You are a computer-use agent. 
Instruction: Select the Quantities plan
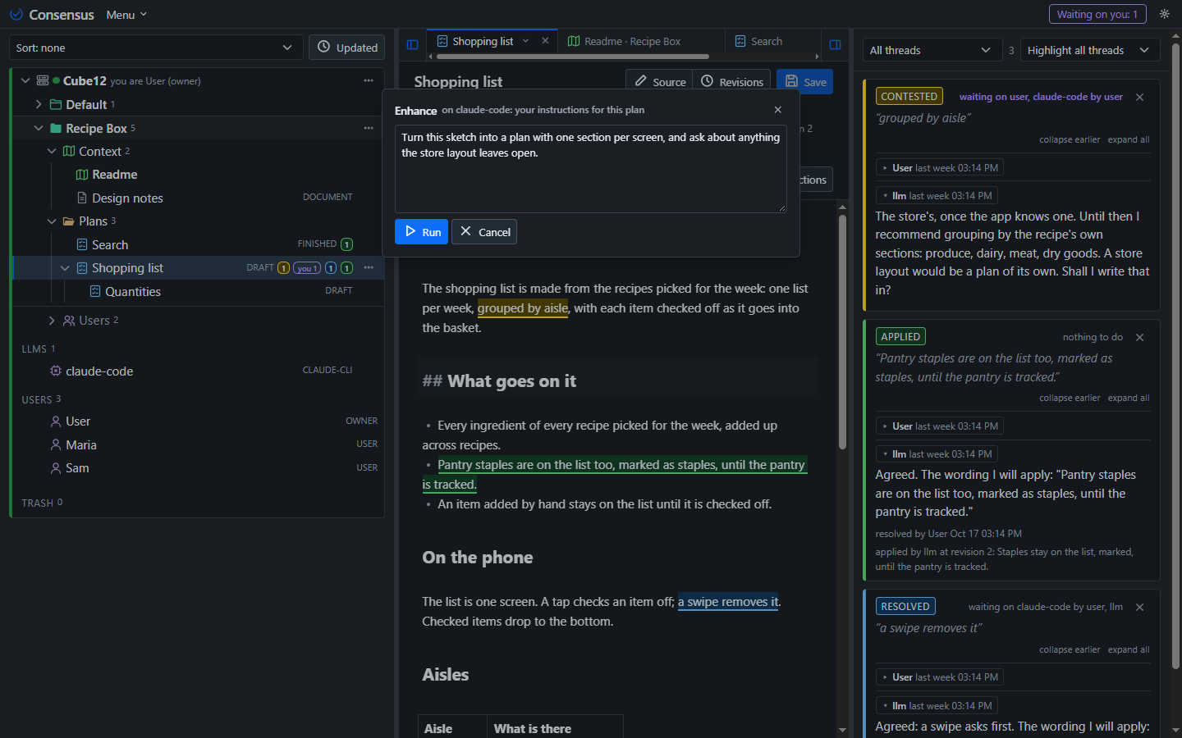tap(132, 291)
